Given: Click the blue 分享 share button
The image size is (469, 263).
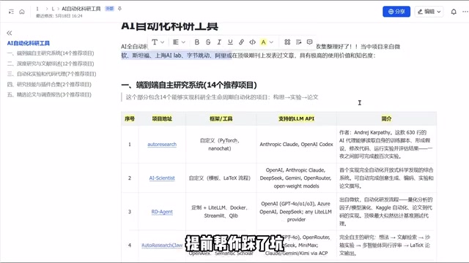Looking at the screenshot, I should 396,12.
